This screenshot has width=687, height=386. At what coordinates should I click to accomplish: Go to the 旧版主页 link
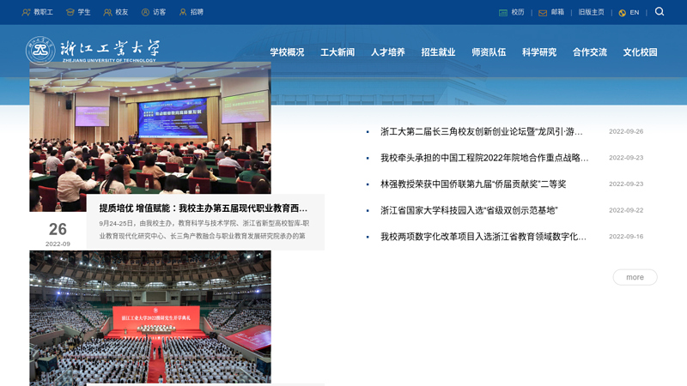(x=591, y=12)
